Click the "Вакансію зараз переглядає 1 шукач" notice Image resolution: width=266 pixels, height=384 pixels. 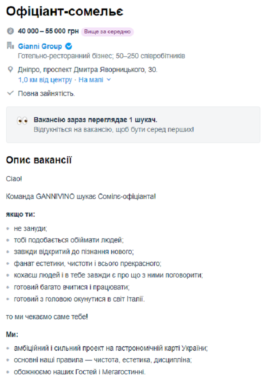[95, 120]
